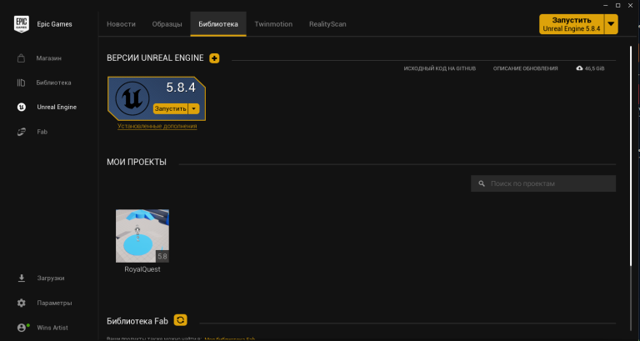Open the Библиотека sidebar icon

click(21, 83)
